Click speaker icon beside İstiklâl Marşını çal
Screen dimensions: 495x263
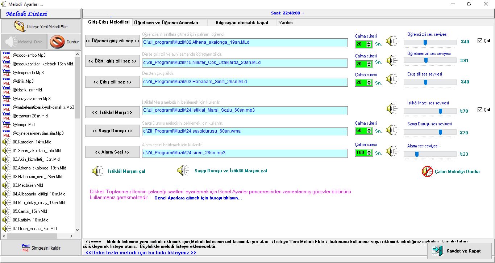97,171
